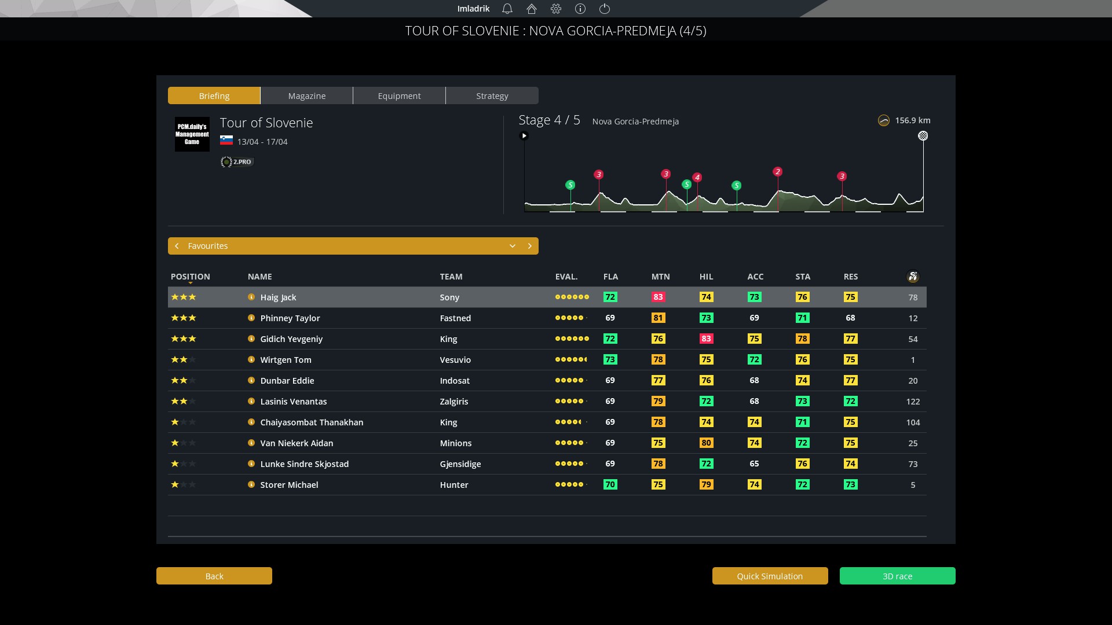Sort riders by MTN column
1112x625 pixels.
[660, 277]
